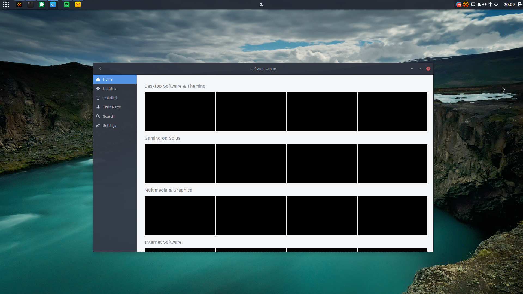Open the Bluetooth tray indicator
This screenshot has width=523, height=294.
pyautogui.click(x=490, y=4)
